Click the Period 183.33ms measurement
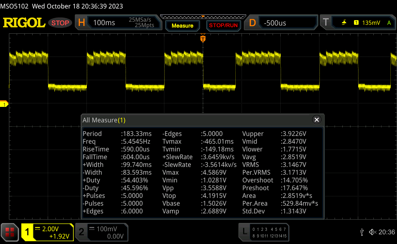Image resolution: width=397 pixels, height=244 pixels. (117, 134)
